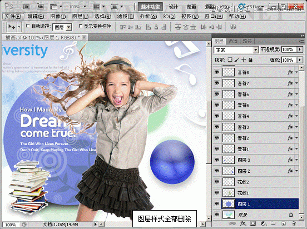
Task: Open the 窗口(W) menu
Action: (214, 17)
